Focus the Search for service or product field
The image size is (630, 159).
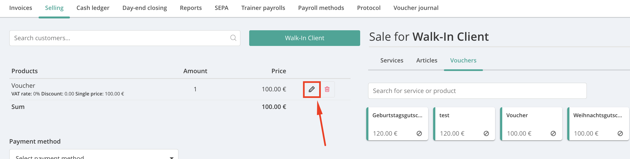coord(477,91)
